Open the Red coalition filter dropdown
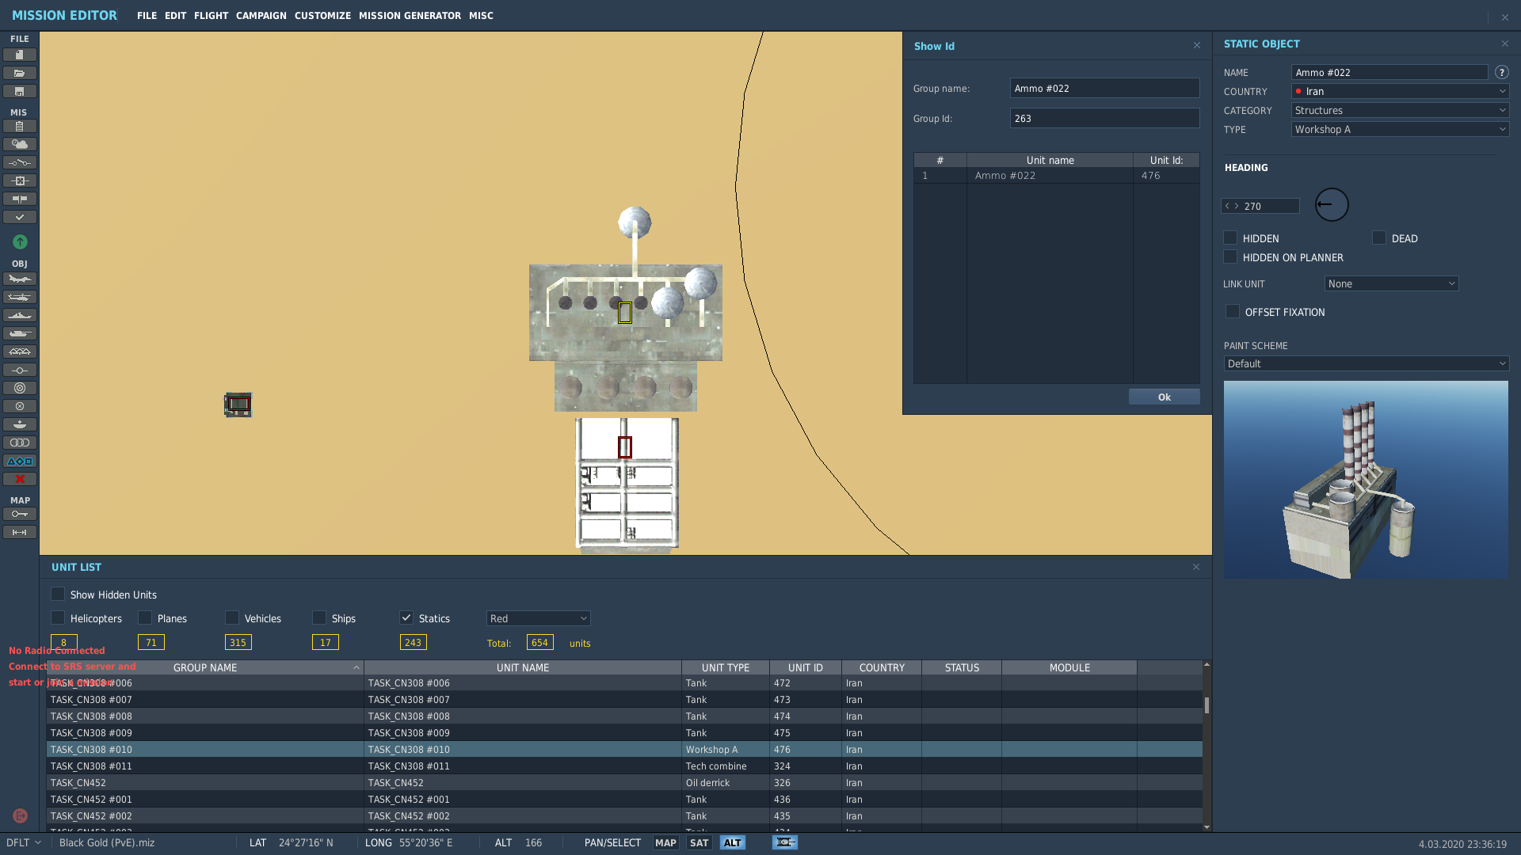Image resolution: width=1521 pixels, height=855 pixels. (x=538, y=618)
